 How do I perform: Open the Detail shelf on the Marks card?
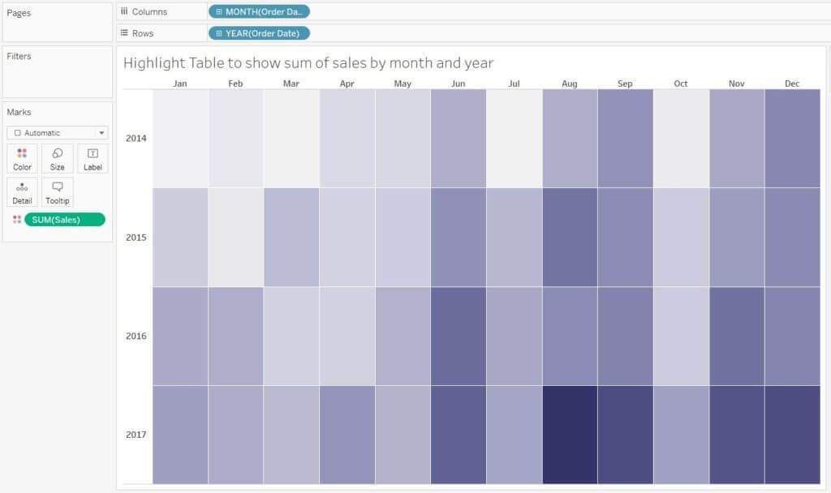click(x=21, y=191)
